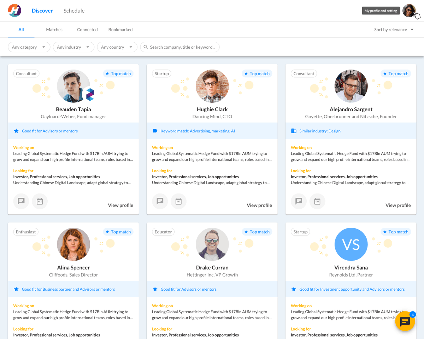
Task: Click the similar industry building icon on Alejandro's card
Action: (x=294, y=131)
